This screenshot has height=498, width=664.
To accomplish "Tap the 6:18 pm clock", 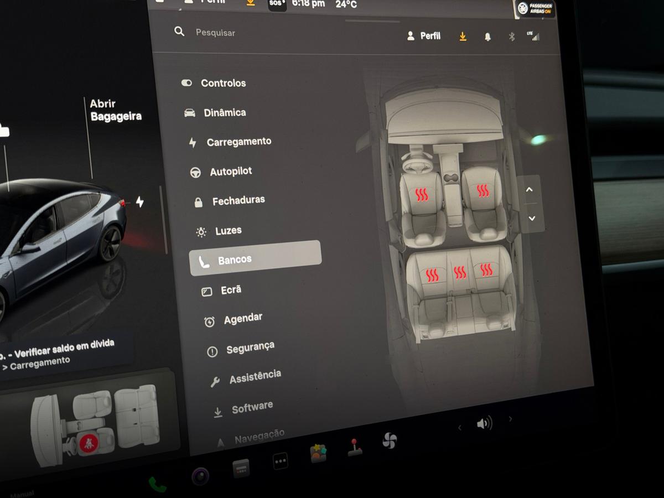I will click(x=308, y=4).
